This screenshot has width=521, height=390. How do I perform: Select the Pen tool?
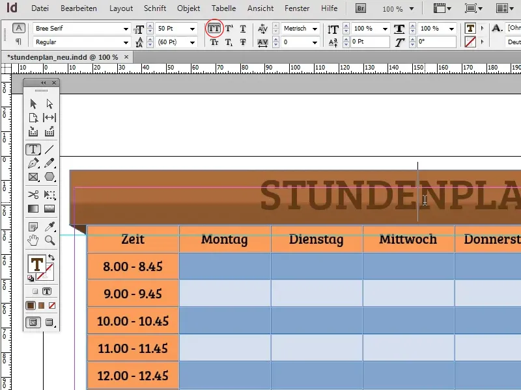click(x=33, y=163)
